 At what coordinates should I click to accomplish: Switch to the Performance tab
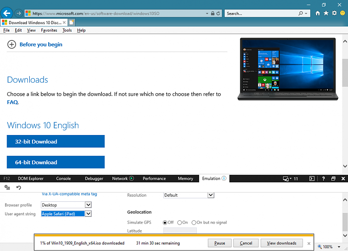click(x=154, y=179)
